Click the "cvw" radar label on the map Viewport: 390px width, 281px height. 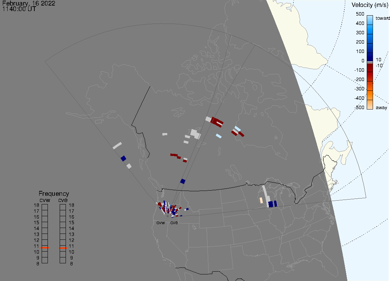pyautogui.click(x=161, y=223)
